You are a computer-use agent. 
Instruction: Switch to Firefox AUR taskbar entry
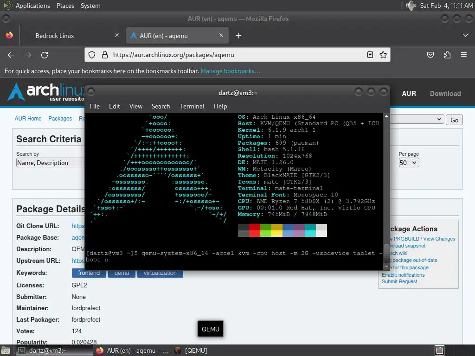[x=132, y=350]
